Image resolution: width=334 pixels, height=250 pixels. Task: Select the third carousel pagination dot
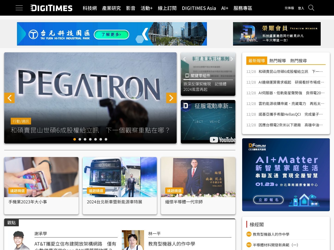click(x=85, y=139)
